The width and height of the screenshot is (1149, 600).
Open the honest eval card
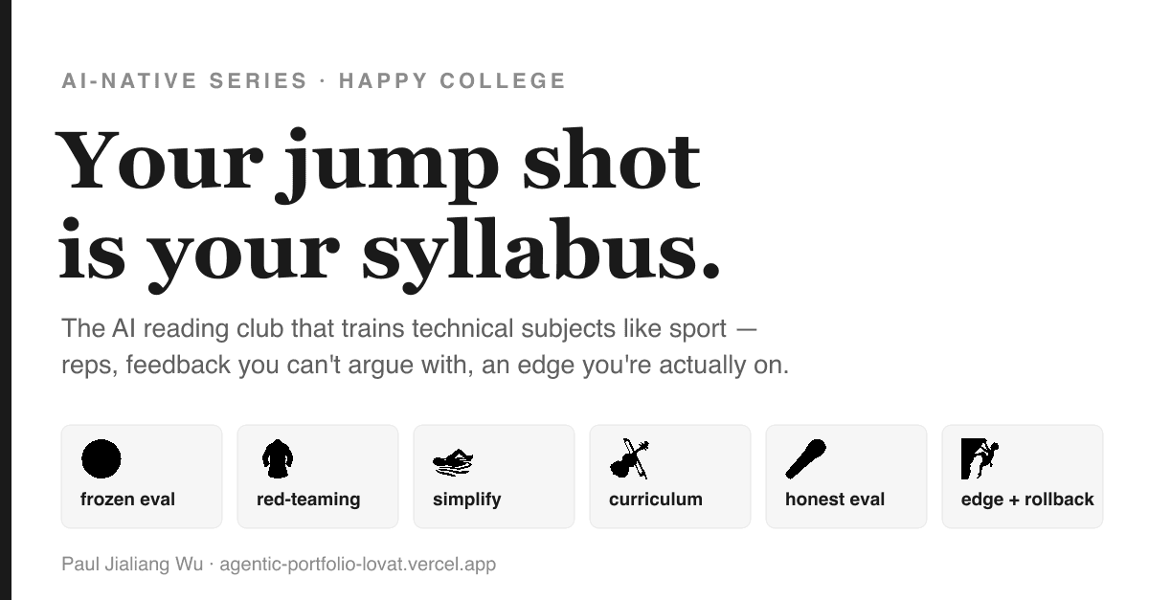[846, 477]
